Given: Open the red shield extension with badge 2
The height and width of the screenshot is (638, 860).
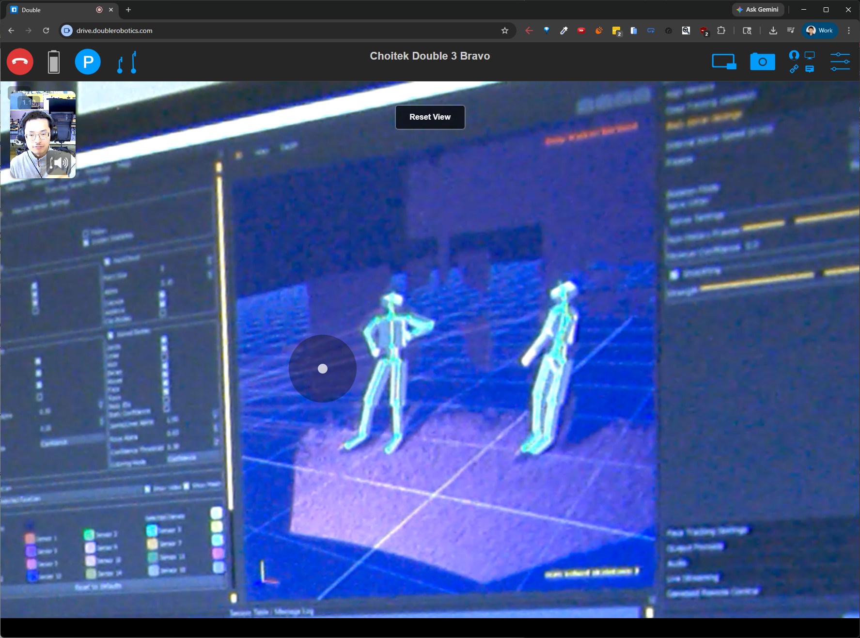Looking at the screenshot, I should (704, 31).
